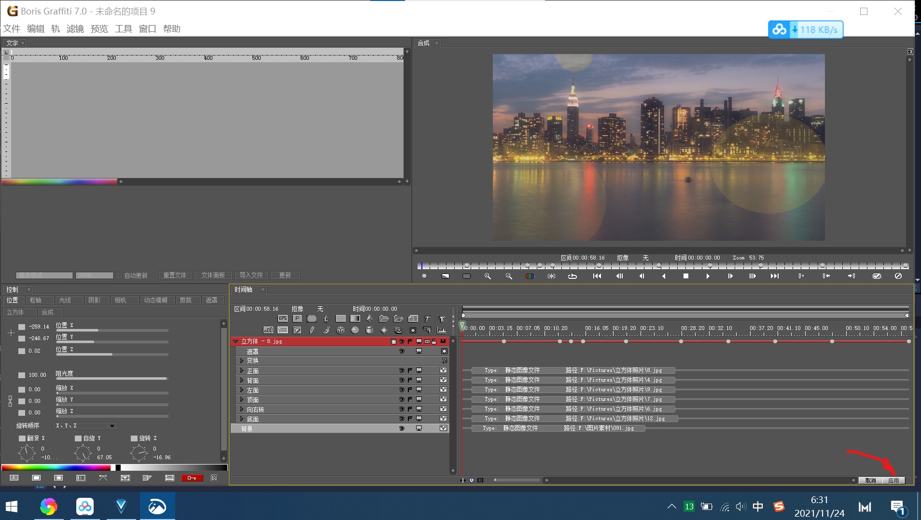Toggle visibility of the 背景 track
Screen dimensions: 921x520
click(401, 428)
